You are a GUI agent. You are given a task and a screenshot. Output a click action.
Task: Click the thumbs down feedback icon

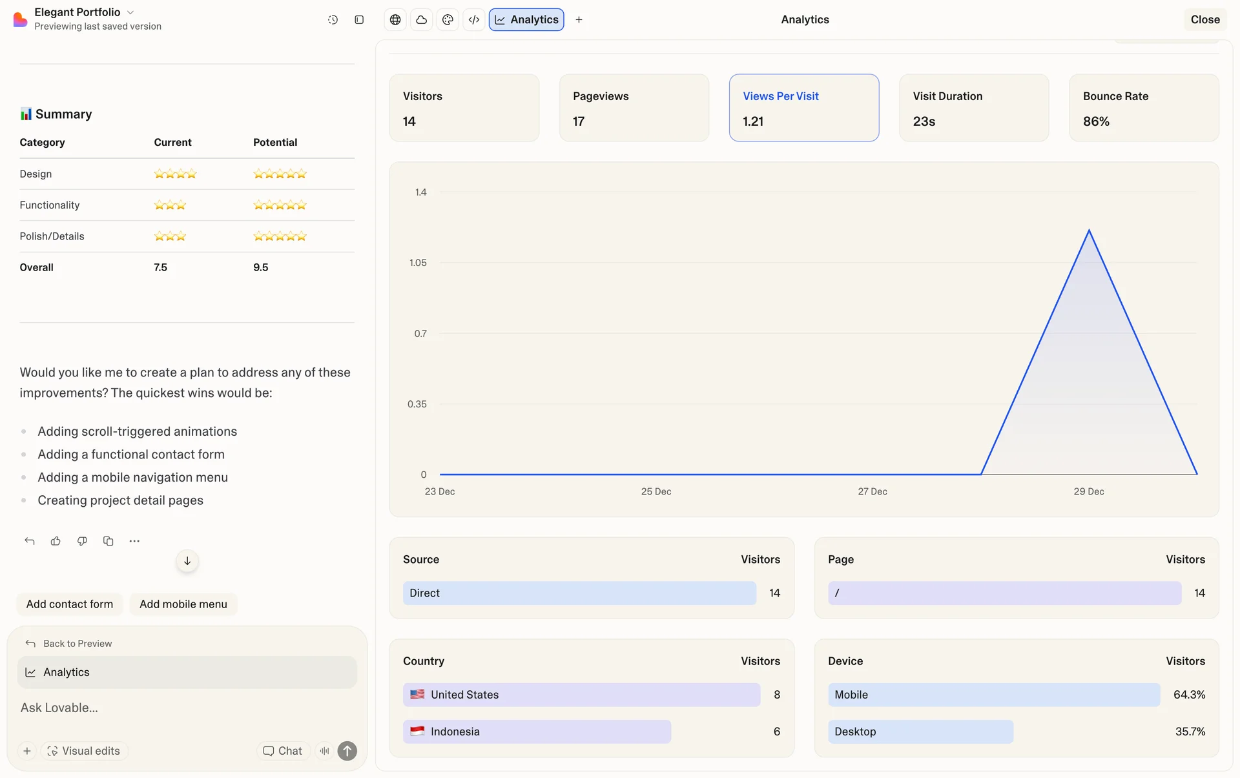82,541
